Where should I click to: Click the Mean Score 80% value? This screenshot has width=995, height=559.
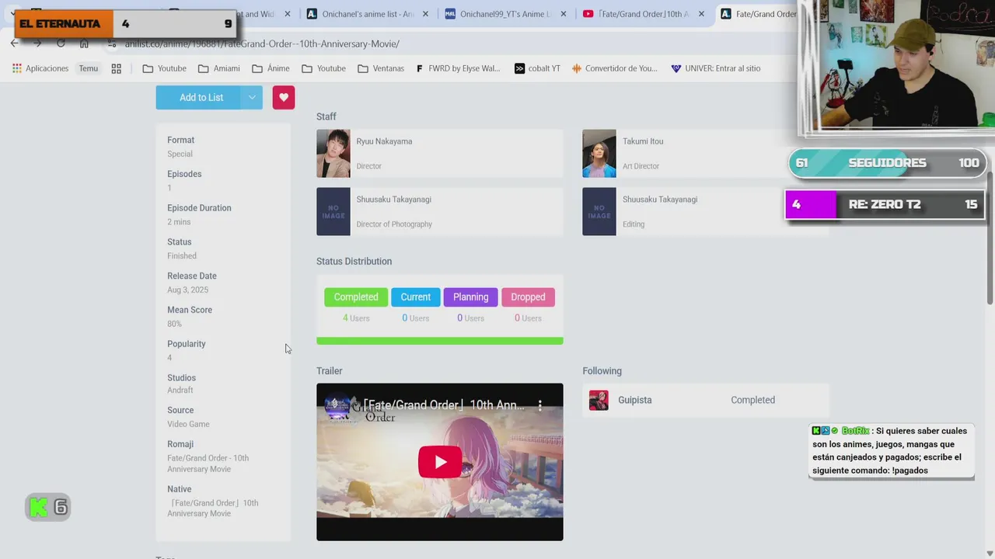tap(174, 324)
